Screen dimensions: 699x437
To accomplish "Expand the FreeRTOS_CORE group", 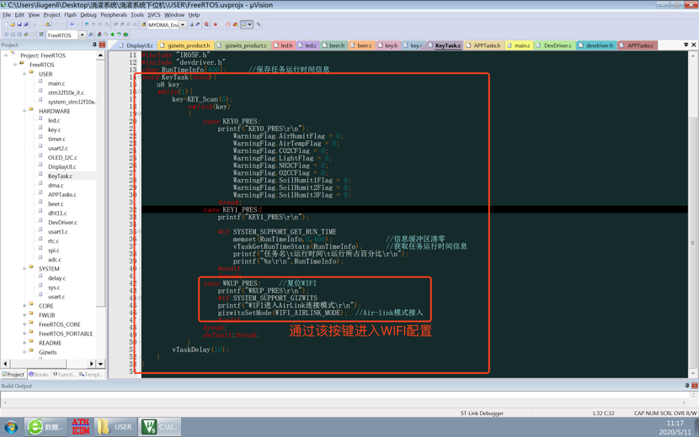I will (x=24, y=324).
